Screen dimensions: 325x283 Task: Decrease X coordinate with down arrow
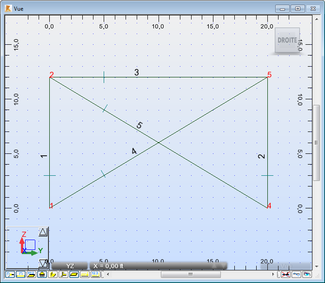pyautogui.click(x=223, y=266)
